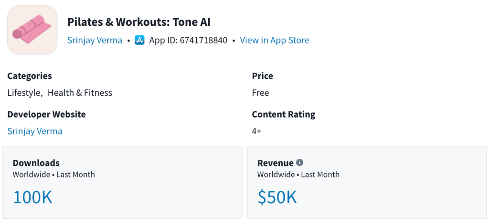This screenshot has height=221, width=489.
Task: Click the Categories label
Action: 30,76
